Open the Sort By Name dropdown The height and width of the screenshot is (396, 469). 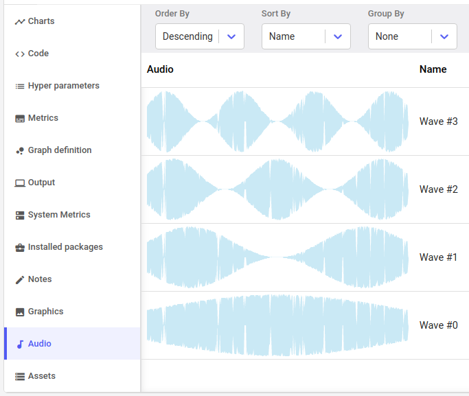[x=306, y=36]
